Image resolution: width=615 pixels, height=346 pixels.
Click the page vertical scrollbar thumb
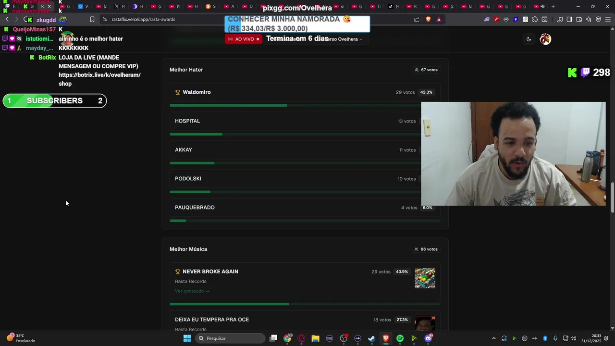tap(612, 198)
